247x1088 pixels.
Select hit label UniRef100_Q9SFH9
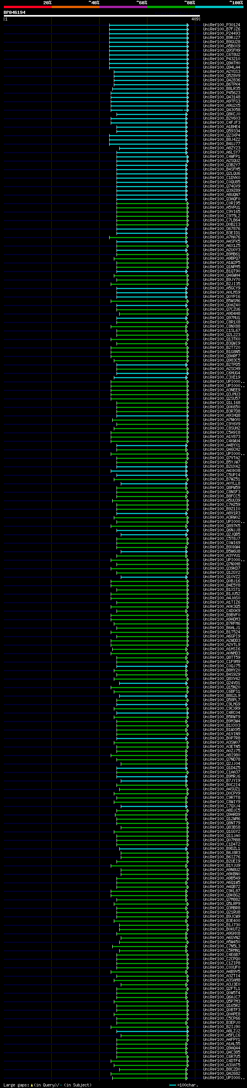(221, 50)
